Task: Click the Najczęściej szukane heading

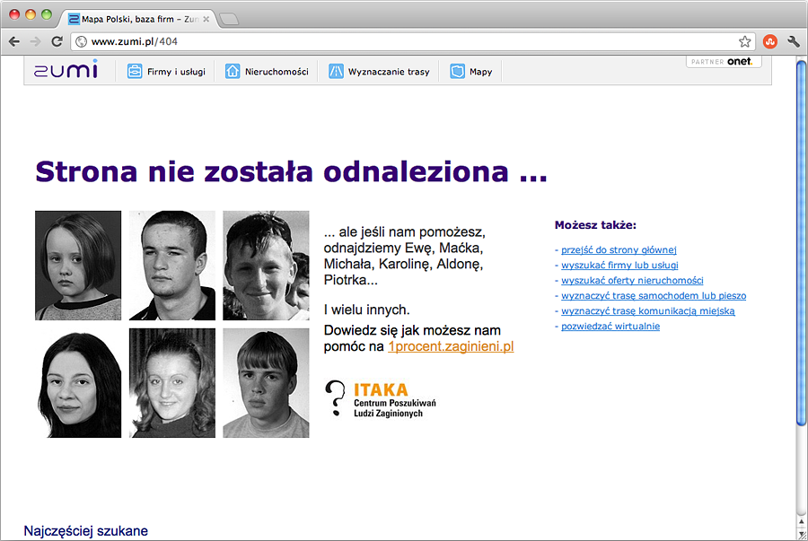Action: (x=86, y=531)
